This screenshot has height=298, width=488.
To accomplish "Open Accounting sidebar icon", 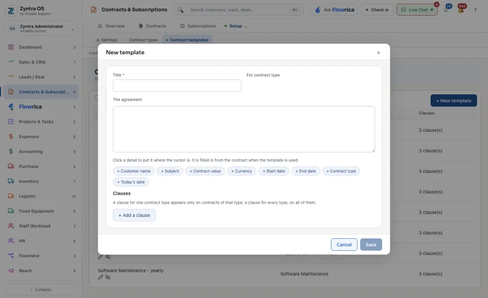I will (x=11, y=152).
